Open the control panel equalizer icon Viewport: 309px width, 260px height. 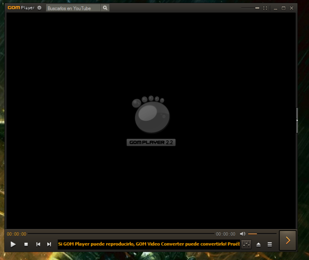[x=246, y=244]
